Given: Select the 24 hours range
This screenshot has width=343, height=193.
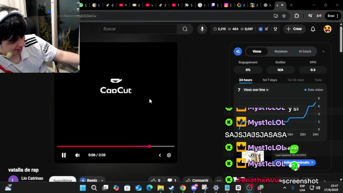Looking at the screenshot, I should coord(245,80).
